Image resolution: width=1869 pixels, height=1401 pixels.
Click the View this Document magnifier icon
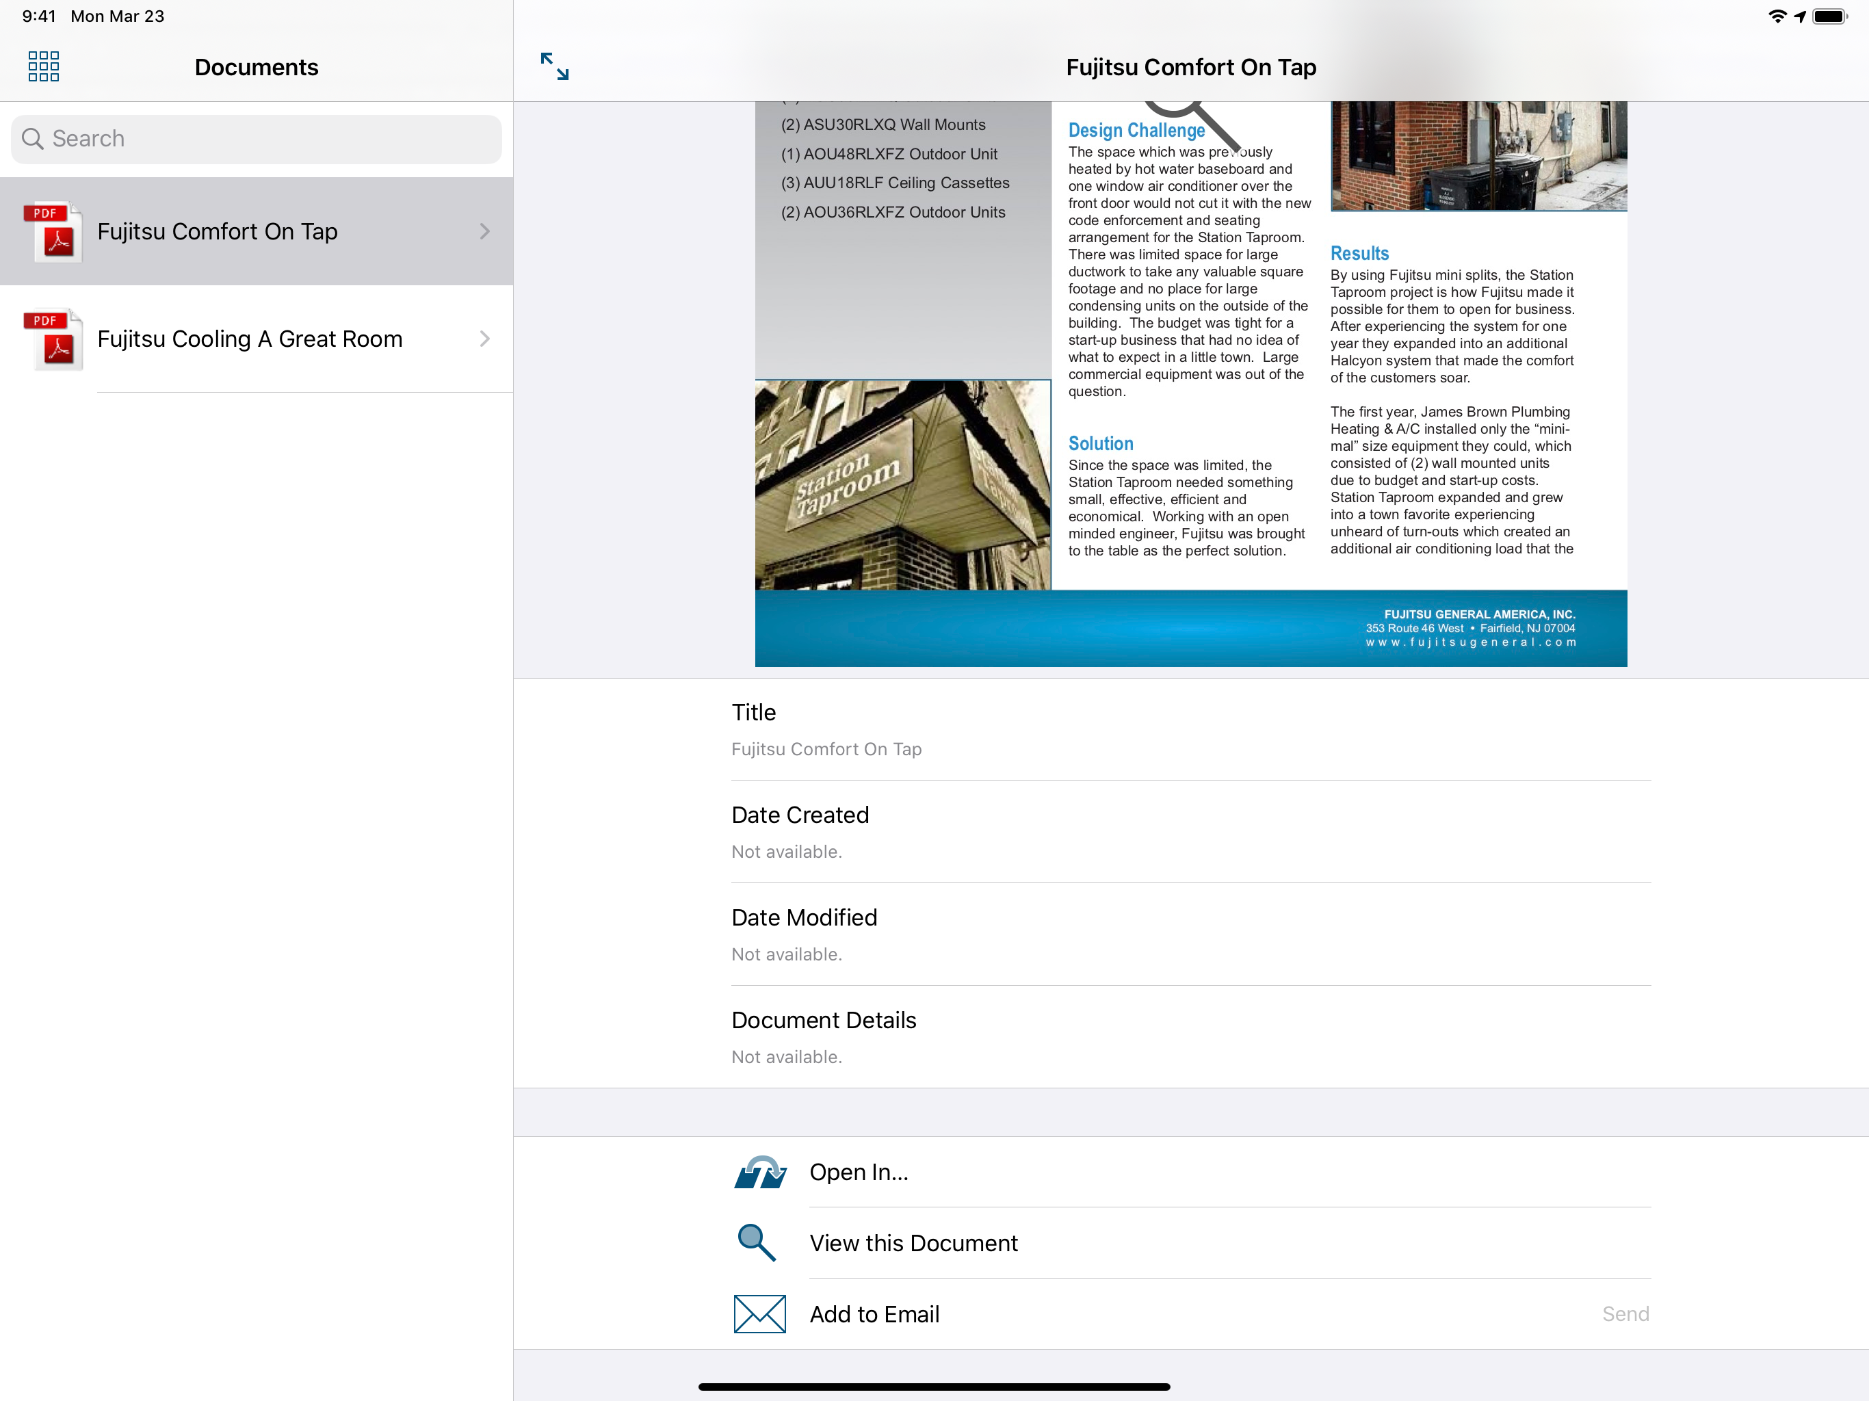(x=756, y=1243)
